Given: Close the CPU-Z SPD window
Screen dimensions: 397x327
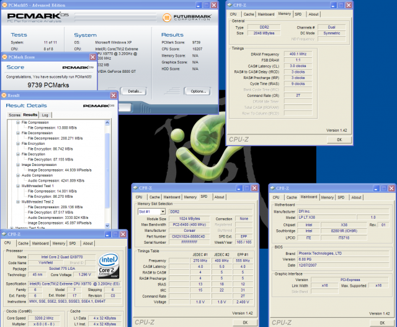Looking at the screenshot, I should tap(254, 188).
